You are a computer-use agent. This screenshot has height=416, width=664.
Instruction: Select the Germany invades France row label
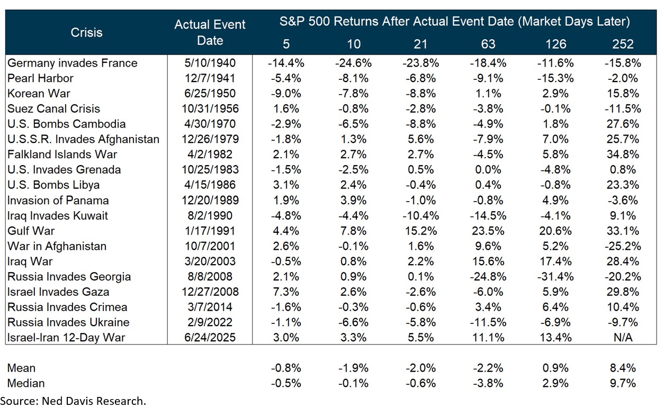[x=73, y=63]
